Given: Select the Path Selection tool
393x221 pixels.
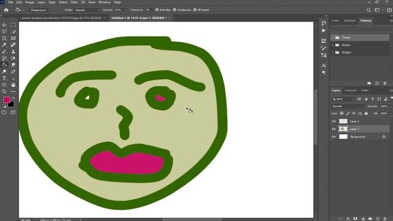Looking at the screenshot, I should (x=13, y=78).
